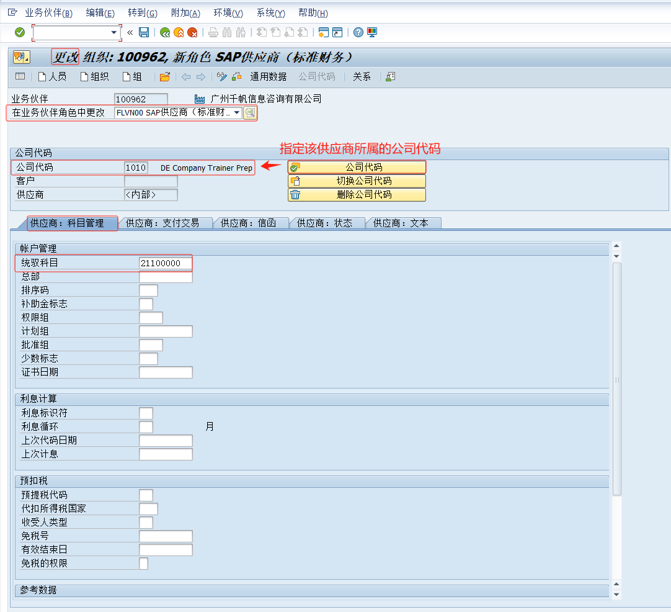Click the 删除公司代码 button
Viewport: 671px width, 612px height.
click(x=357, y=194)
